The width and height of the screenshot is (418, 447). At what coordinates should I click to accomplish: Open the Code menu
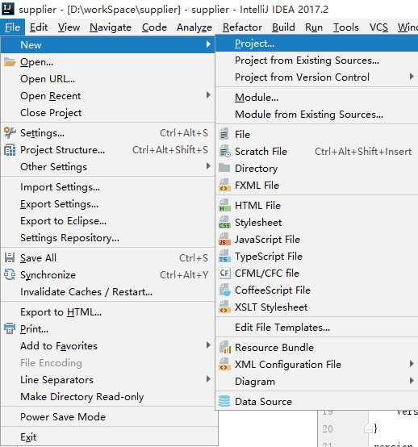click(x=154, y=27)
